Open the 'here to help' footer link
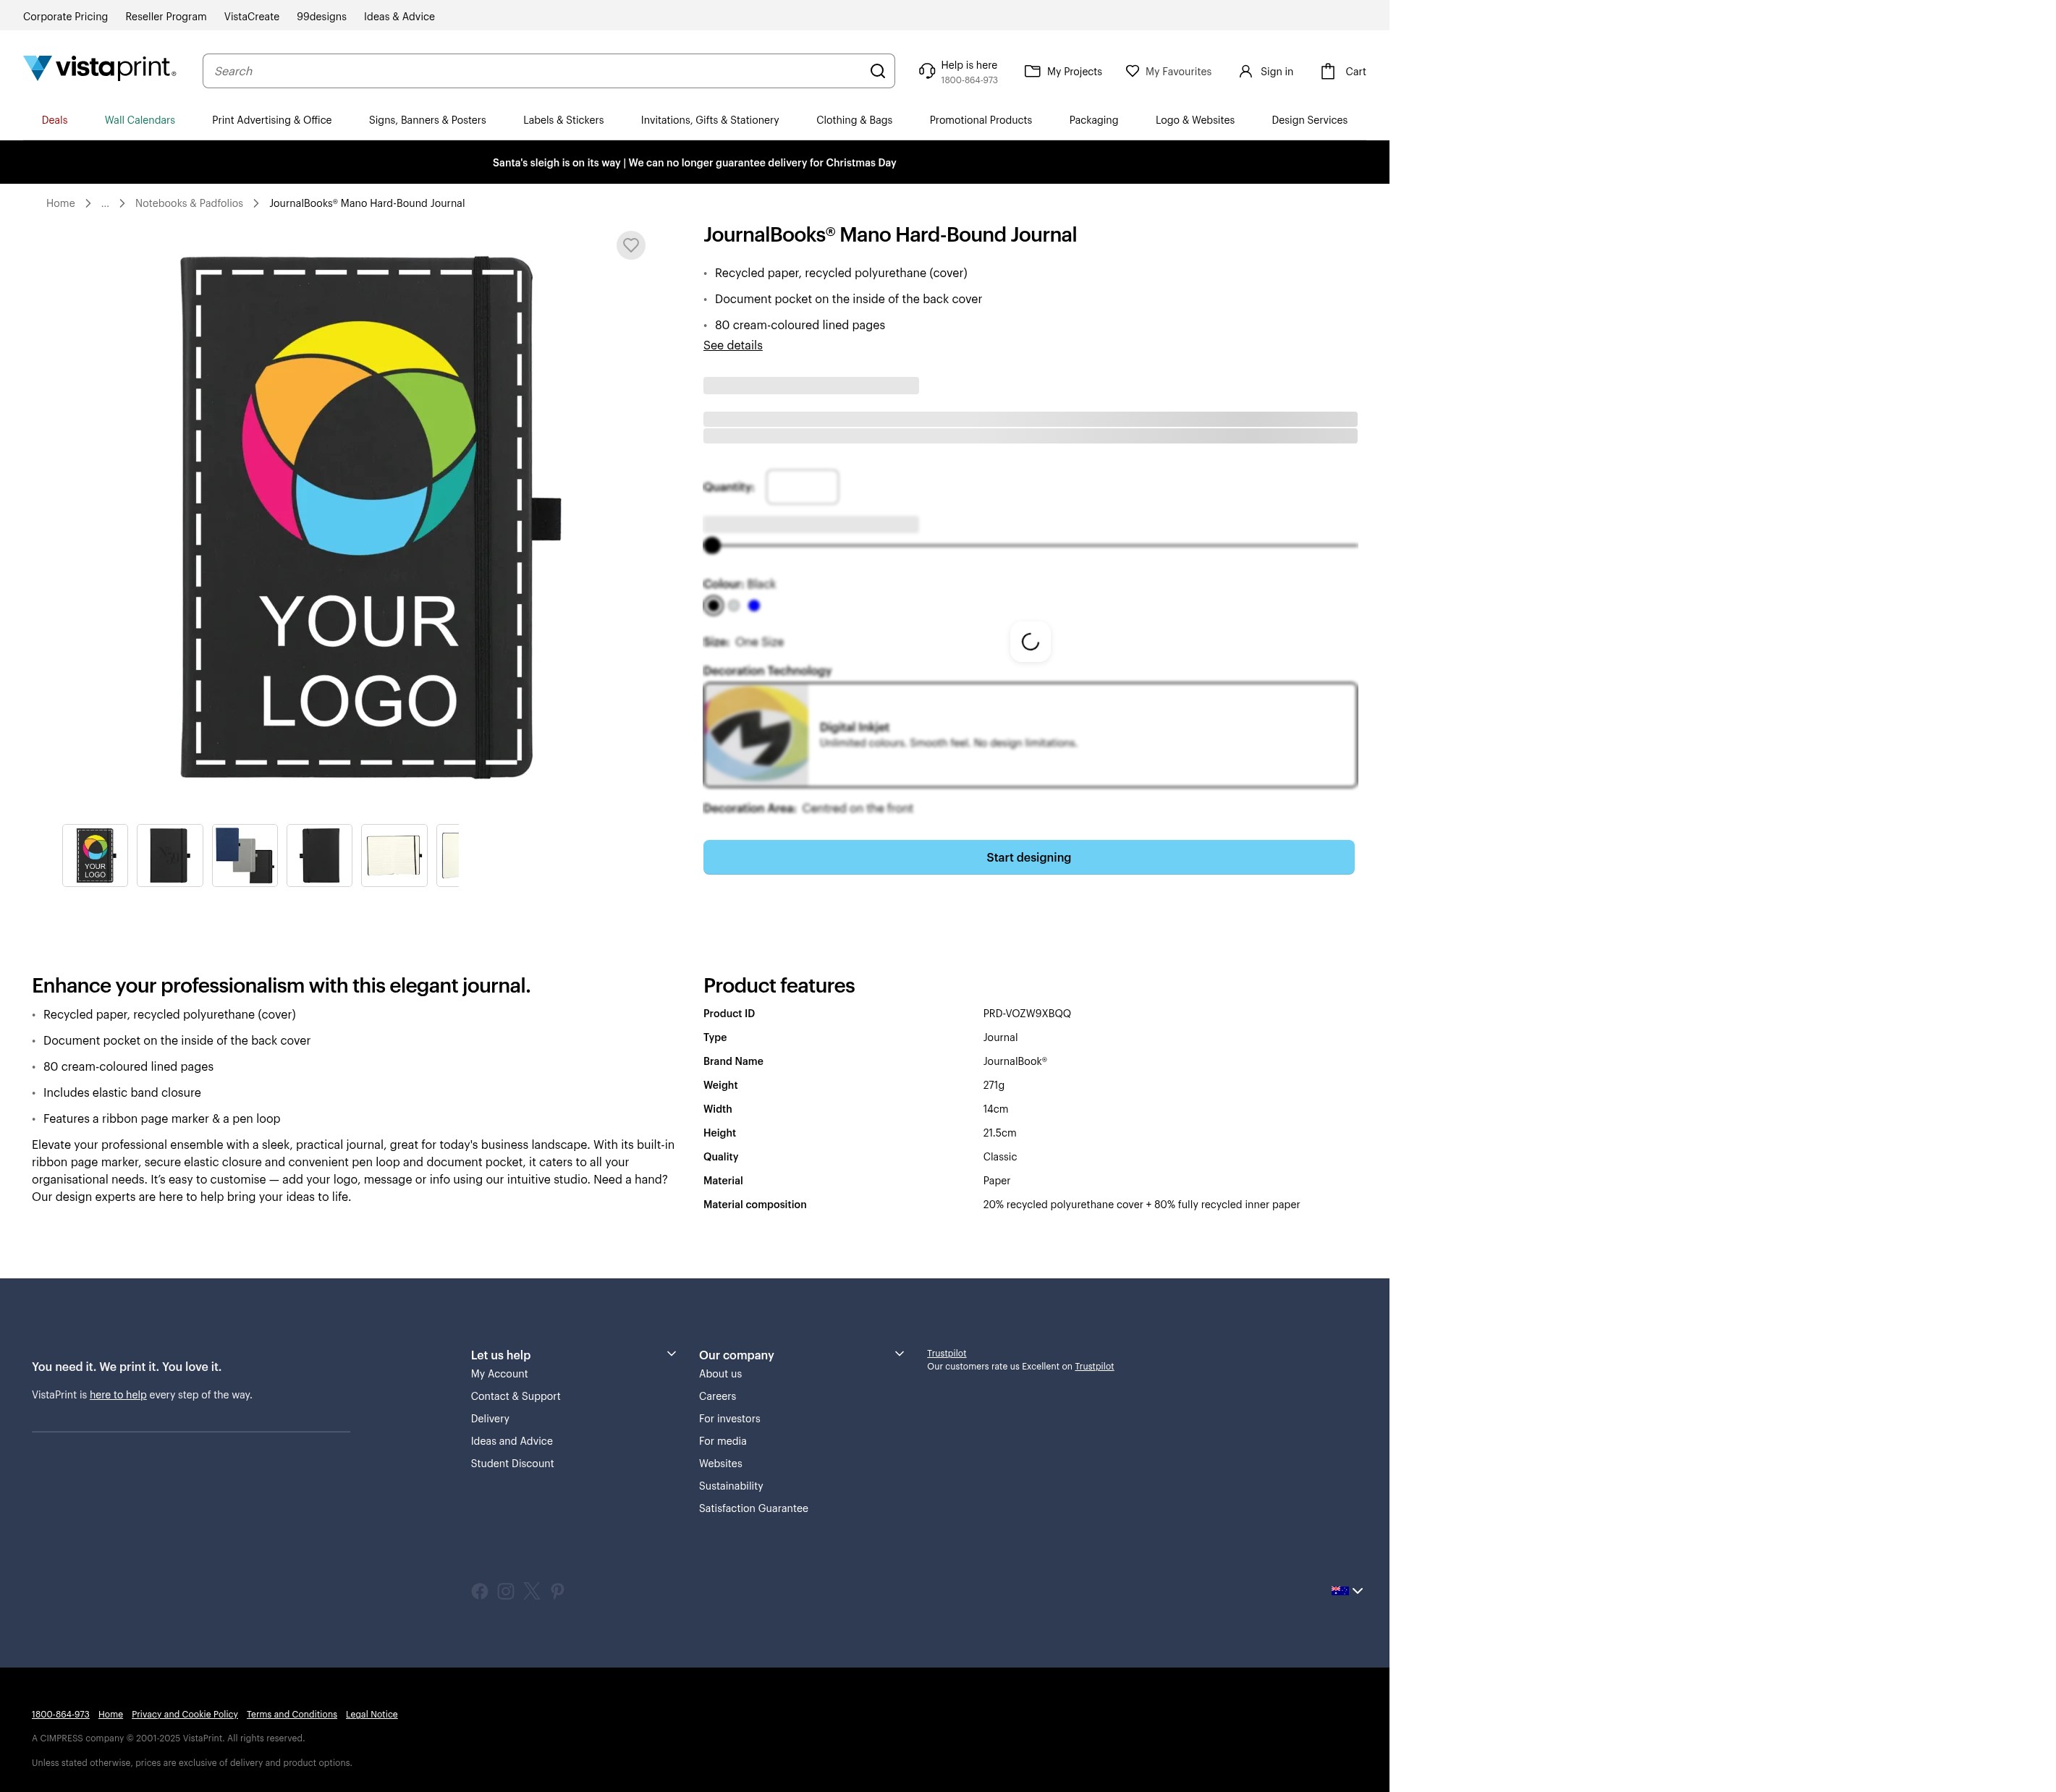The width and height of the screenshot is (2056, 1792). [x=118, y=1395]
